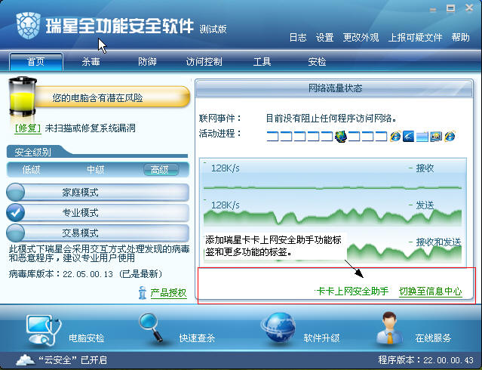Click the 卡卡上网安全助手 link
The height and width of the screenshot is (370, 482).
click(x=352, y=291)
